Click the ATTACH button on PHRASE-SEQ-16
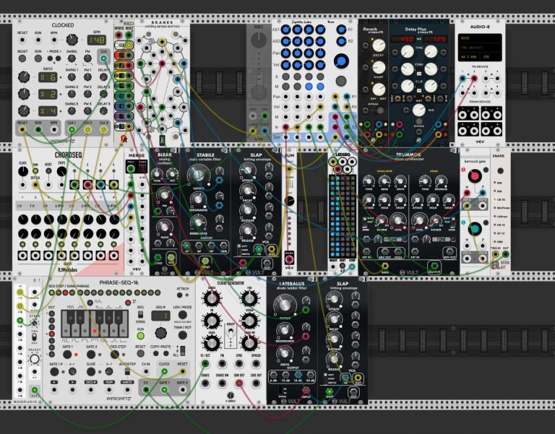 (180, 295)
